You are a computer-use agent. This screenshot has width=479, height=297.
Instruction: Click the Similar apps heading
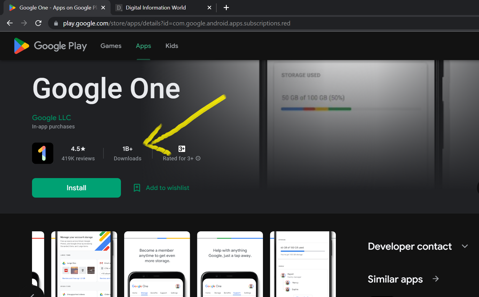395,279
